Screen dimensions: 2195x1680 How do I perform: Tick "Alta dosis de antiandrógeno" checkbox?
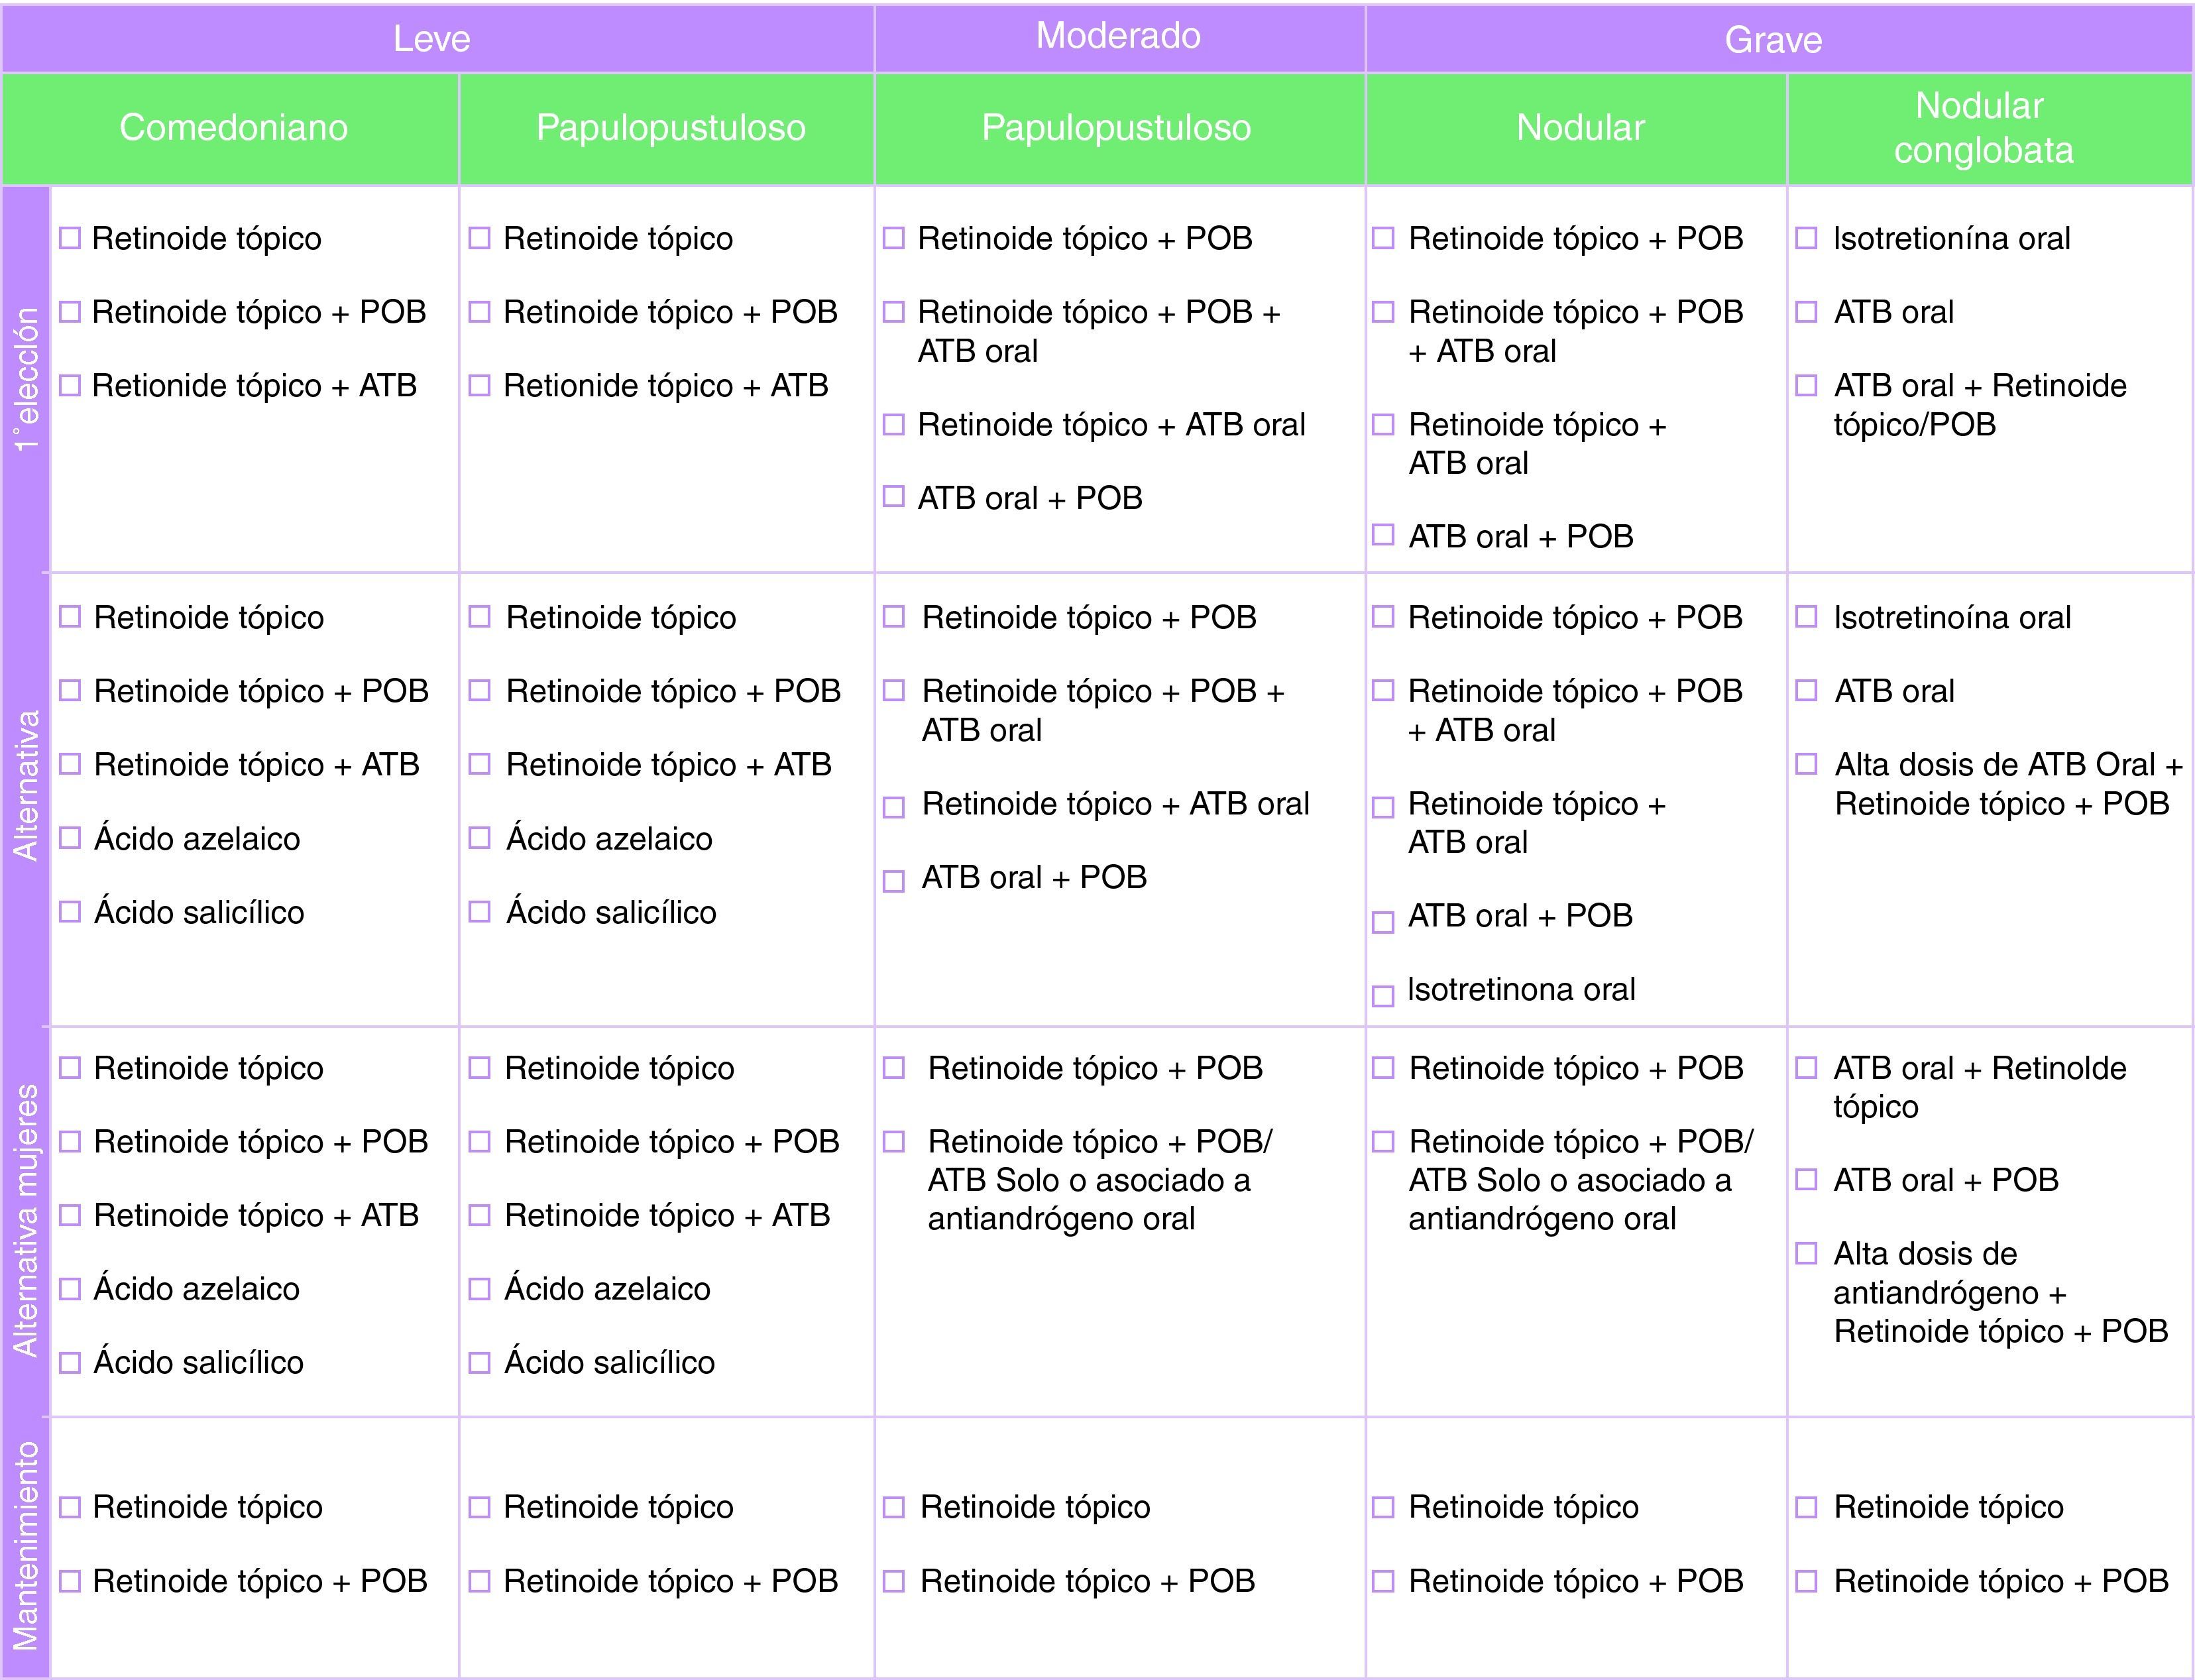1806,1253
